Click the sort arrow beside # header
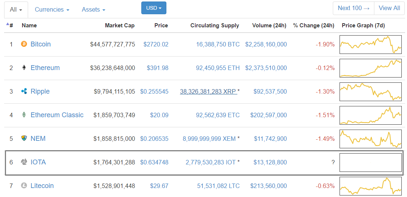The width and height of the screenshot is (407, 197). coord(7,24)
